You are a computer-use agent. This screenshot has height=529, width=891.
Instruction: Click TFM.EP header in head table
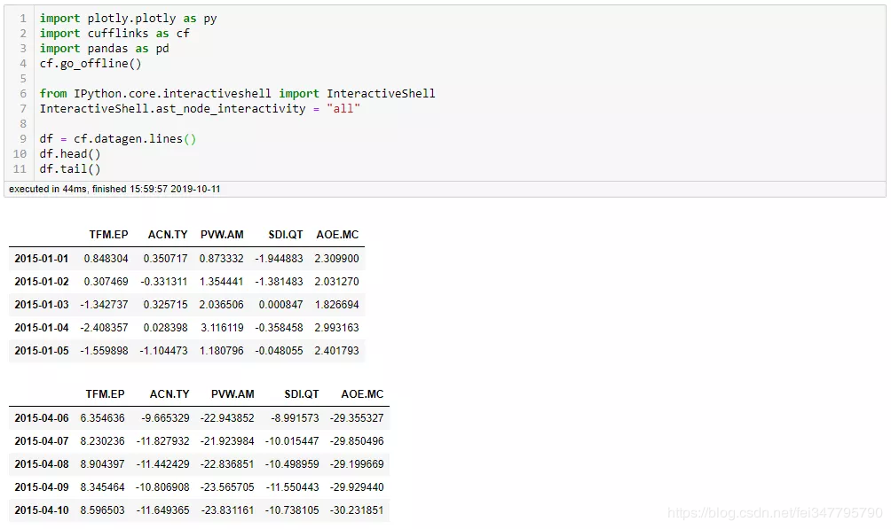click(x=108, y=235)
